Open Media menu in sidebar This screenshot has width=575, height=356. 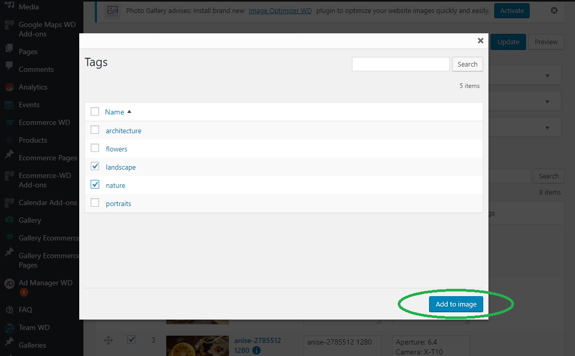29,7
